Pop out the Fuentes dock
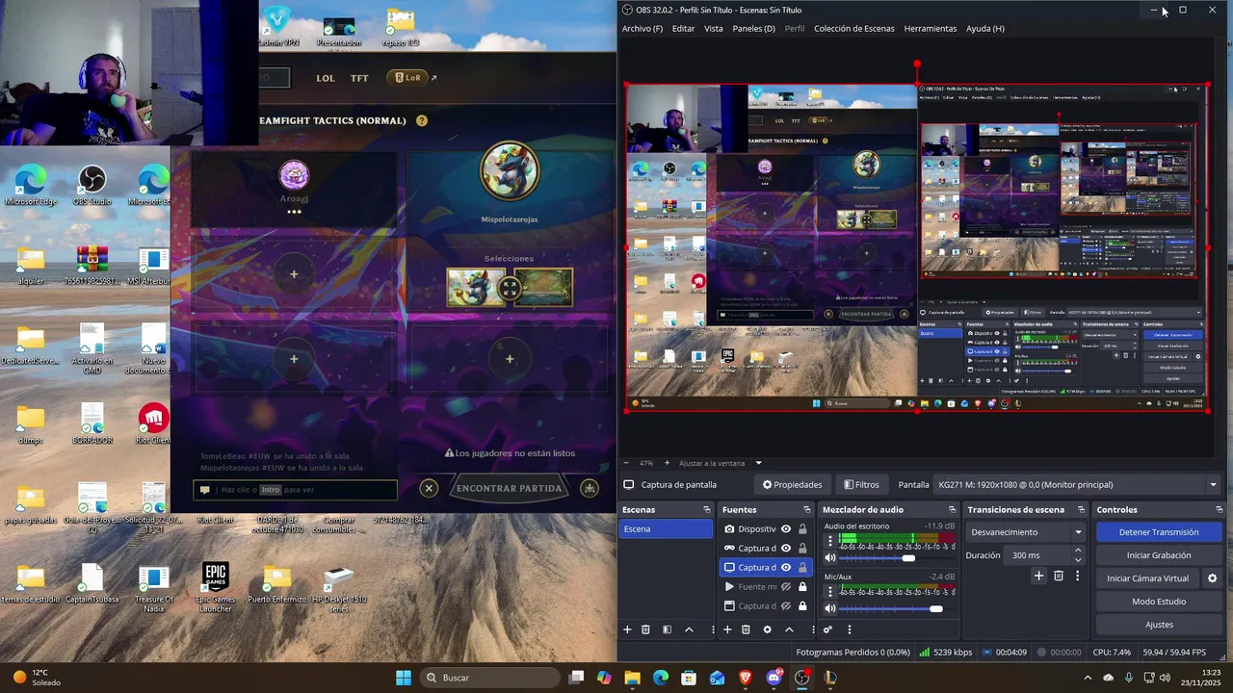 point(807,510)
